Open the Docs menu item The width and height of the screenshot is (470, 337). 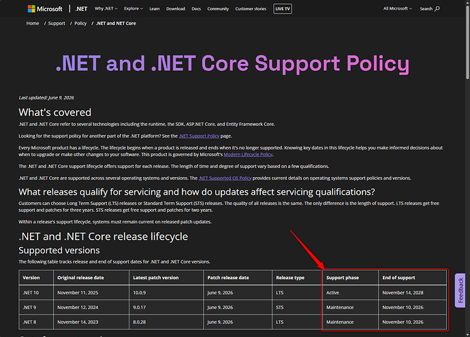coord(196,9)
